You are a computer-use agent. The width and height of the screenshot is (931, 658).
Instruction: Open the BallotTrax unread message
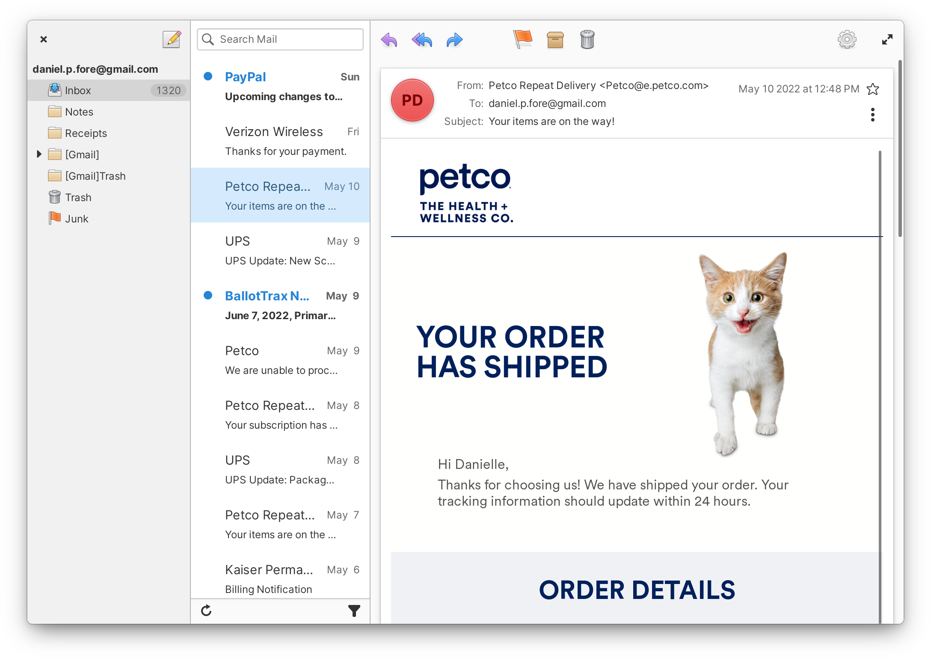pos(280,305)
